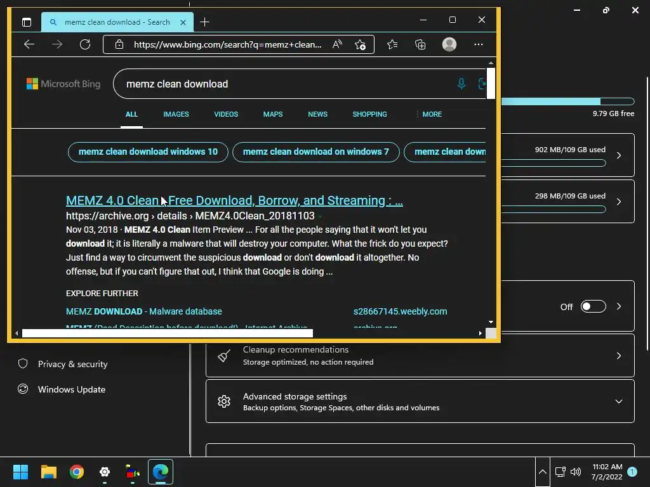Viewport: 650px width, 487px height.
Task: Open a new tab with plus button
Action: tap(205, 22)
